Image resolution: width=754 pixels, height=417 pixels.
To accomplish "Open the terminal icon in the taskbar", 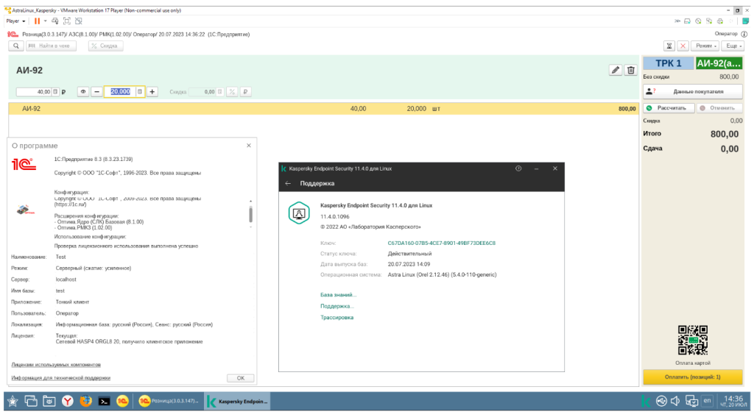I will click(x=105, y=401).
